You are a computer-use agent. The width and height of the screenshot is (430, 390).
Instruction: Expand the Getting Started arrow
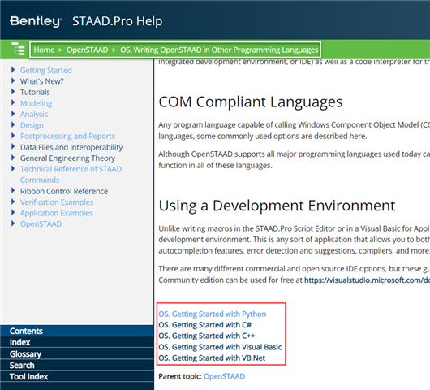click(x=13, y=70)
